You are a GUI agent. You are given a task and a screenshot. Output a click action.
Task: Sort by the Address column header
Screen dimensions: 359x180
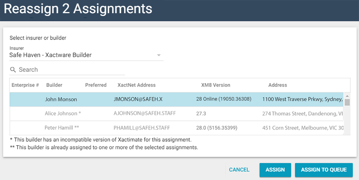pyautogui.click(x=278, y=85)
